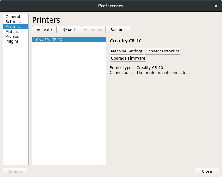Rename the selected printer
This screenshot has width=222, height=177.
click(118, 30)
